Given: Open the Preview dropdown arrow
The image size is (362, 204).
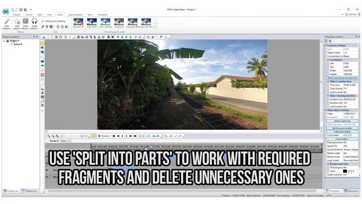Looking at the screenshot, I should coord(111,136).
